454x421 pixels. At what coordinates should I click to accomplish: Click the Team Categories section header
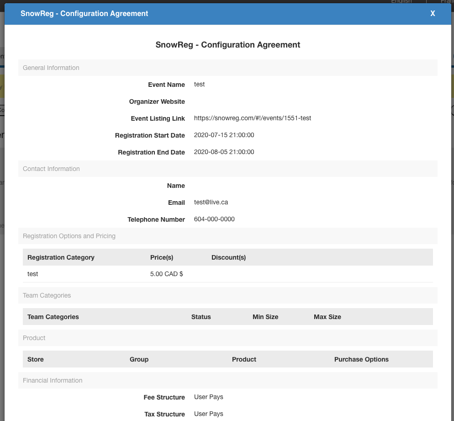click(x=47, y=295)
